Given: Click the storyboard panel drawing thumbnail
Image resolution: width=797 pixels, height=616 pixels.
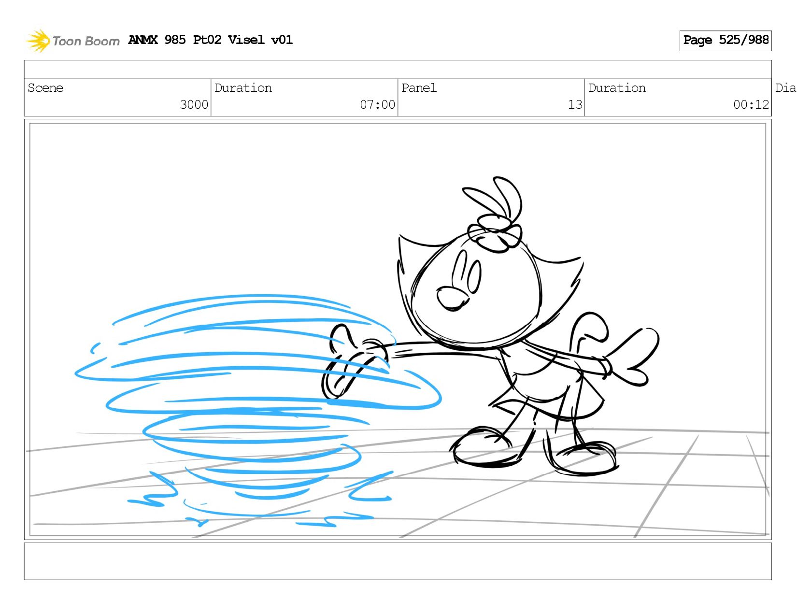Looking at the screenshot, I should click(x=398, y=329).
